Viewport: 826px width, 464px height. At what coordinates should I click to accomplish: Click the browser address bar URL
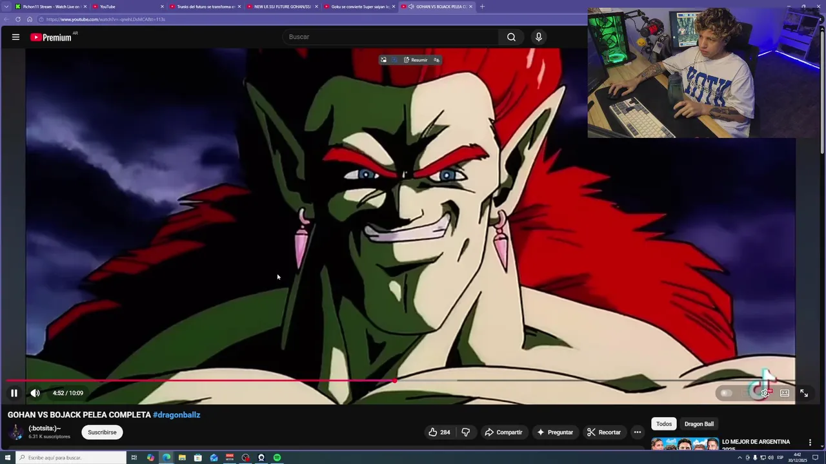click(106, 19)
